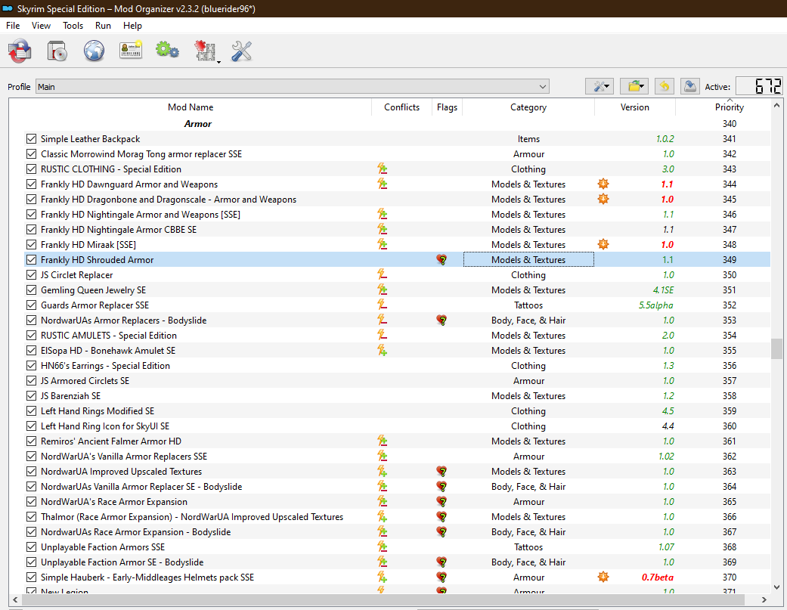Screen dimensions: 787x610
Task: Toggle the Frankly HD Shrouded Armor checkbox
Action: pyautogui.click(x=31, y=260)
